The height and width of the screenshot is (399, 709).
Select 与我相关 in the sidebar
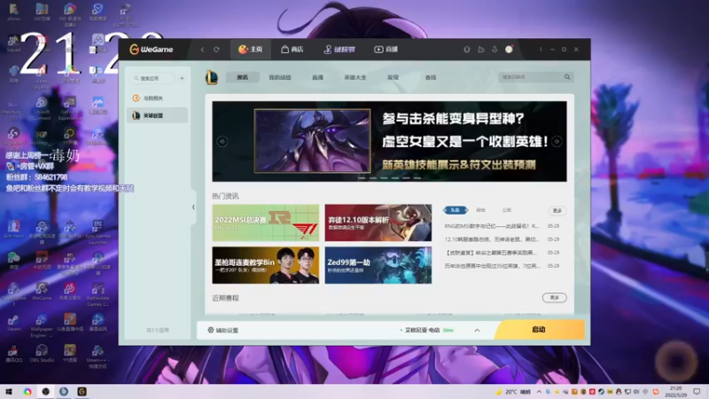[157, 98]
